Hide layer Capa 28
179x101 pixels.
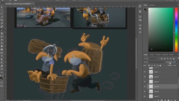pyautogui.click(x=145, y=91)
